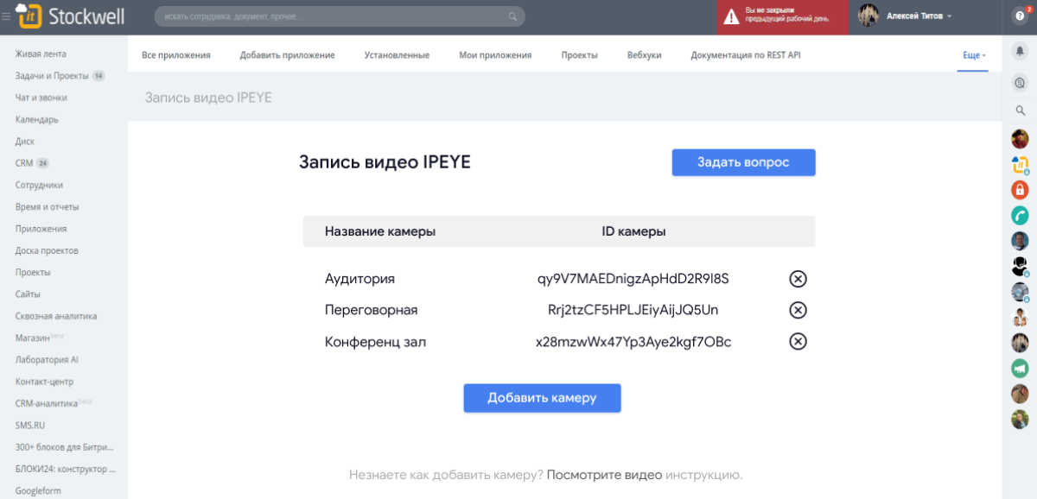Open Календарь in left menu
Viewport: 1037px width, 499px height.
pyautogui.click(x=37, y=120)
